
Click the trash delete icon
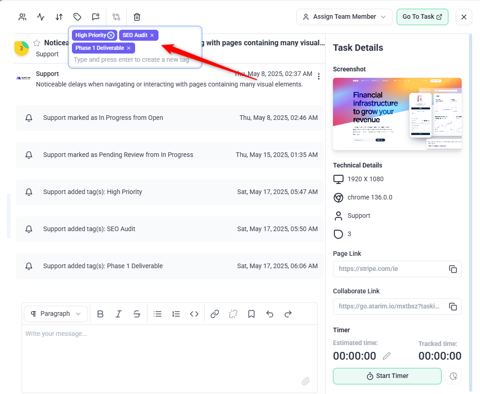[x=137, y=17]
